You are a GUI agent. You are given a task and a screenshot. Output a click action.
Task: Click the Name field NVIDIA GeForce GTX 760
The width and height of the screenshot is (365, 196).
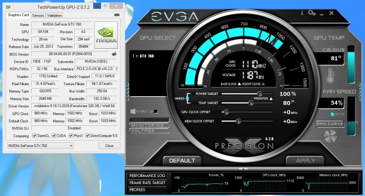point(62,24)
